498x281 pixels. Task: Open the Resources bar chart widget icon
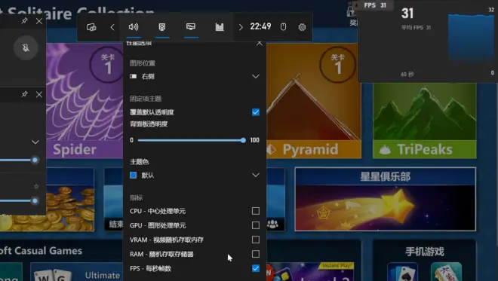220,27
